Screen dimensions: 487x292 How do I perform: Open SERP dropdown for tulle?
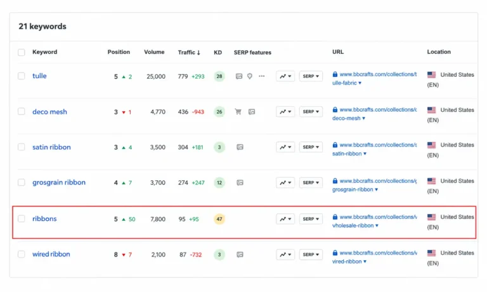311,76
